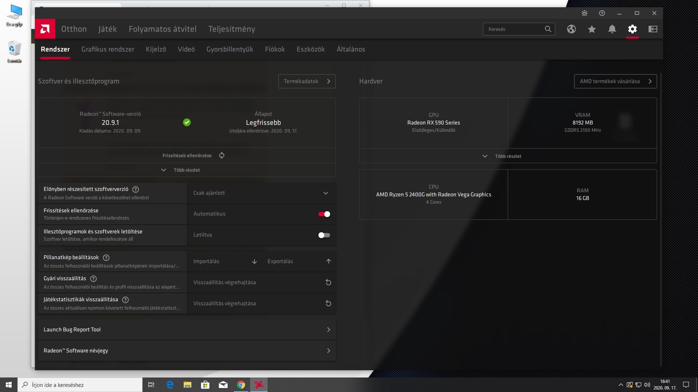Open the help question mark icon
Viewport: 698px width, 392px height.
[602, 13]
